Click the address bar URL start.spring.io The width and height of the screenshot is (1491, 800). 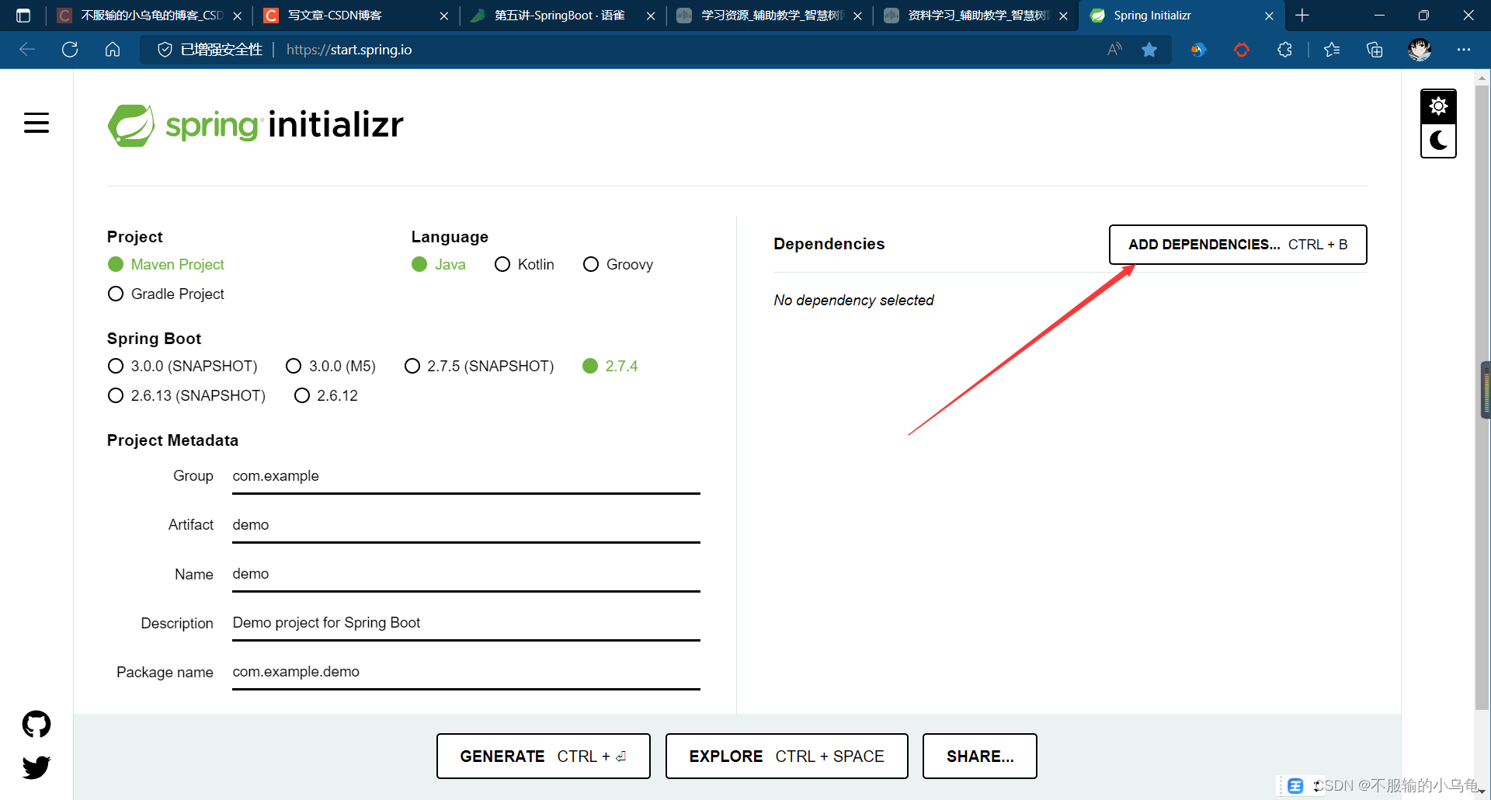coord(349,50)
